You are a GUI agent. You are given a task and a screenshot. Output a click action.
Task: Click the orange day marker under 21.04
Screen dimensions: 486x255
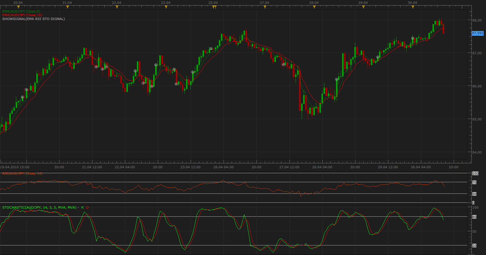pos(67,7)
